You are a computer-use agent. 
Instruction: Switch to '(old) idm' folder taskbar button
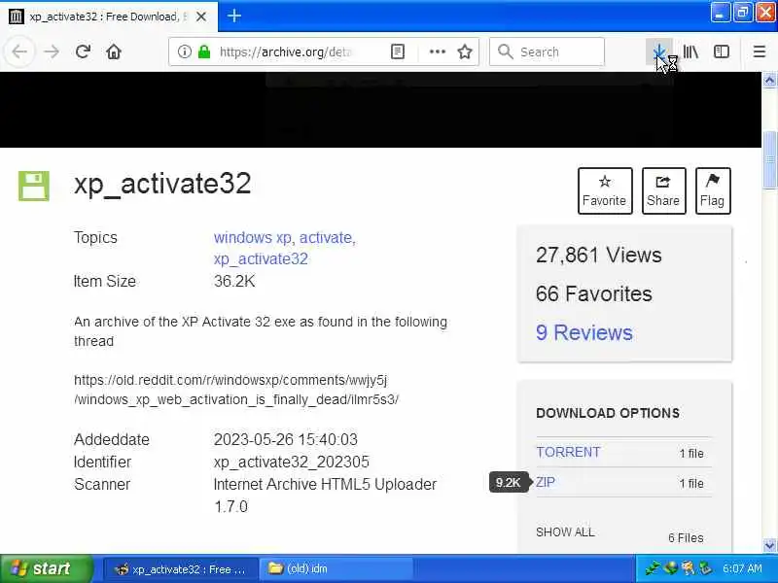click(x=336, y=569)
